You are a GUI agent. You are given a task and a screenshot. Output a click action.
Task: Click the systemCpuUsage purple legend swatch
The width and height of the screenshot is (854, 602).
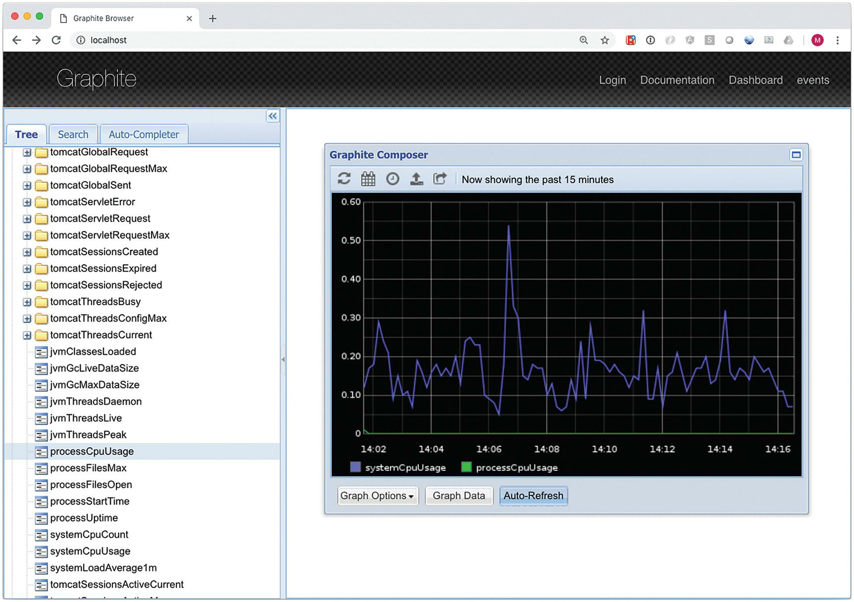[x=355, y=467]
